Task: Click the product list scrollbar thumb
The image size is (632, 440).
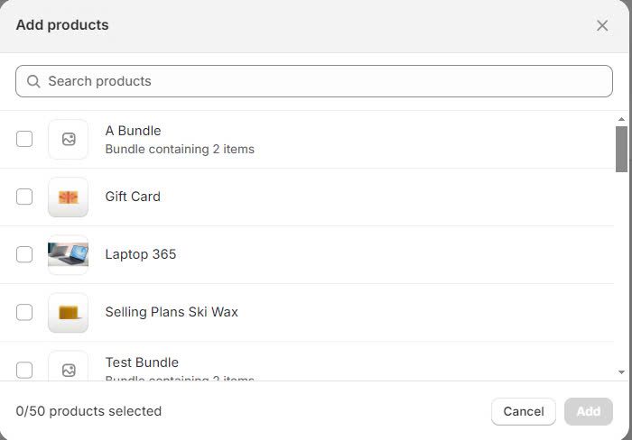Action: pyautogui.click(x=621, y=149)
